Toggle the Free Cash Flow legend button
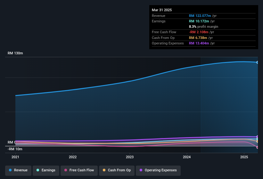This screenshot has height=179, width=263. (x=79, y=171)
